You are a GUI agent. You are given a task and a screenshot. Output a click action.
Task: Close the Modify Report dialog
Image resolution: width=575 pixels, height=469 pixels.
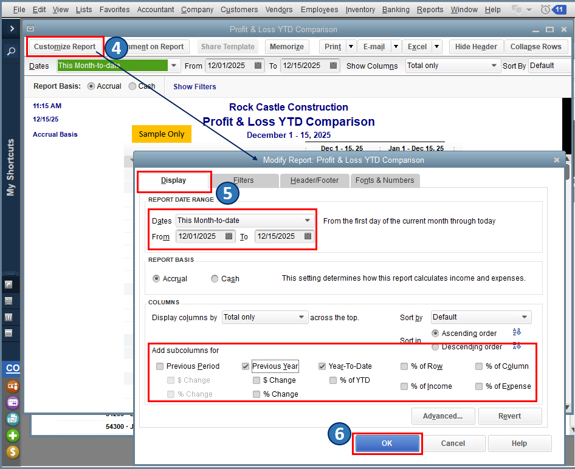tap(557, 160)
